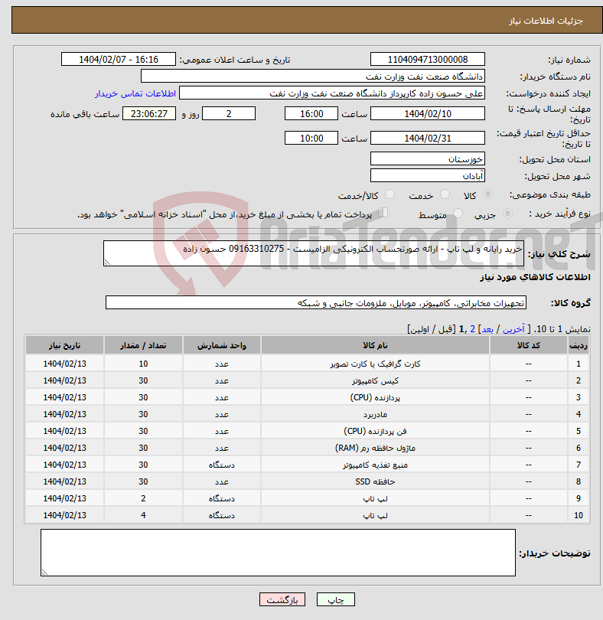
Task: Click لپ تاپ name in row 9
Action: click(375, 498)
